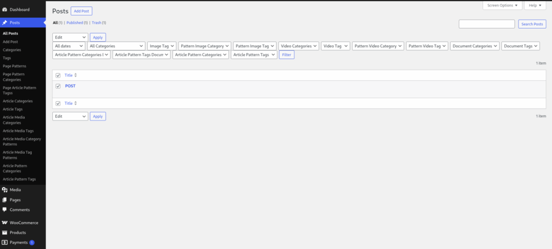Open the Pattern Image Tag dropdown
The height and width of the screenshot is (249, 552).
pos(254,46)
